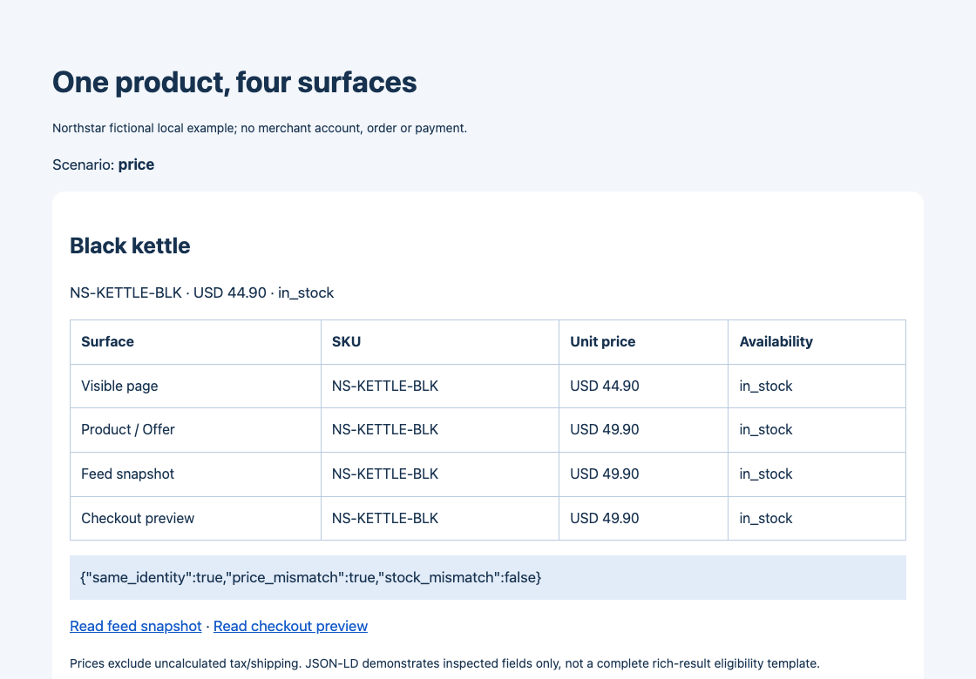This screenshot has height=679, width=976.
Task: Click the Prices exclude uncalculated tax/shipping footnote
Action: click(444, 663)
